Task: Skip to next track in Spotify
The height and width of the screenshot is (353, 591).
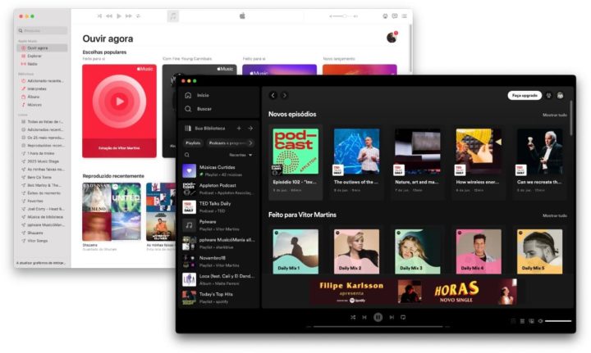Action: tap(392, 317)
